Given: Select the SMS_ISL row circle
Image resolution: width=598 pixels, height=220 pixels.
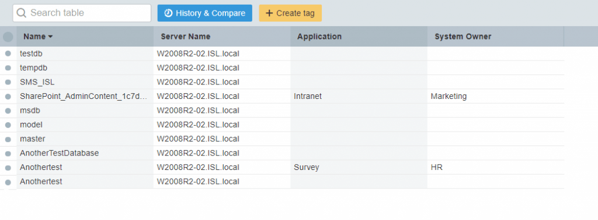Looking at the screenshot, I should coord(8,82).
